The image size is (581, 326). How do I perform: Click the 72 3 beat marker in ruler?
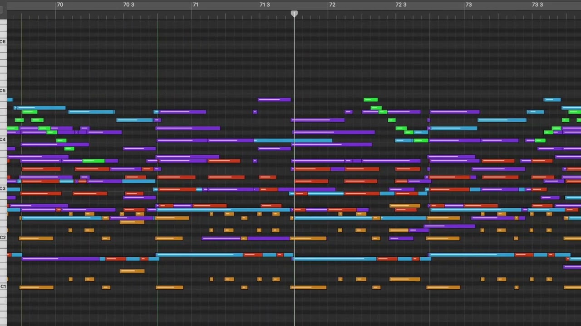tap(401, 5)
